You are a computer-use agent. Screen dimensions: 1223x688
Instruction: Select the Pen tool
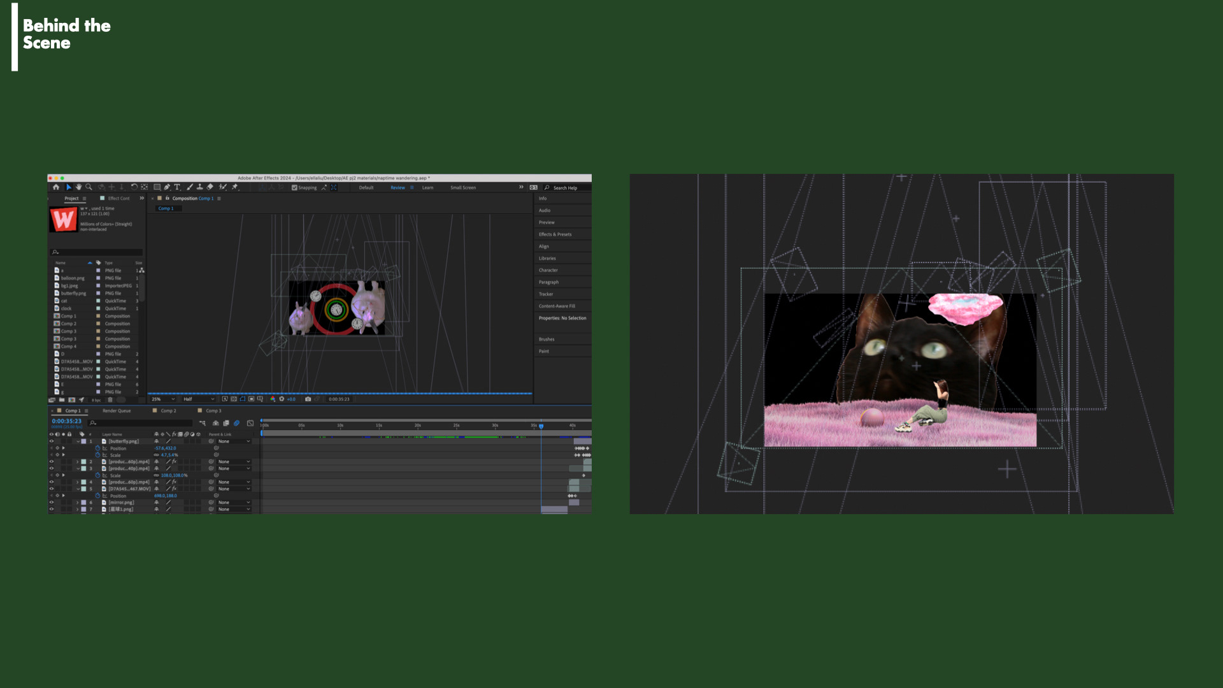[167, 187]
